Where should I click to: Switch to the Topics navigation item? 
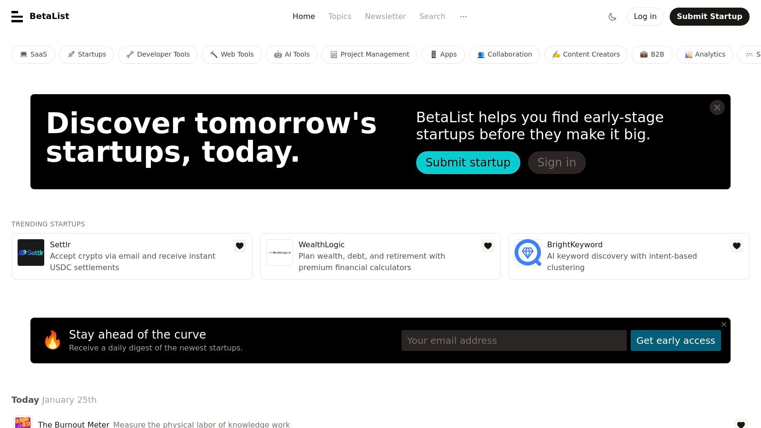(x=340, y=17)
